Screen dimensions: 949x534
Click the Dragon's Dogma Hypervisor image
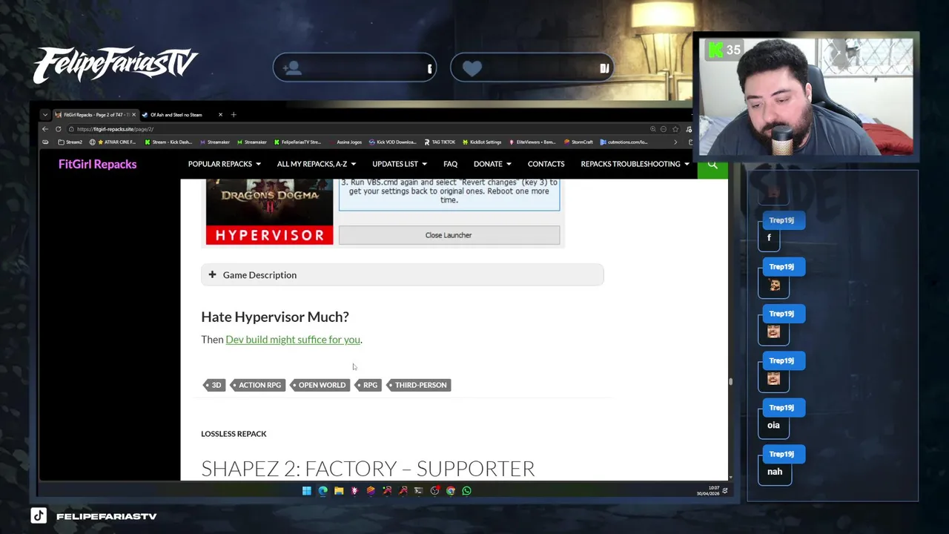pos(269,212)
